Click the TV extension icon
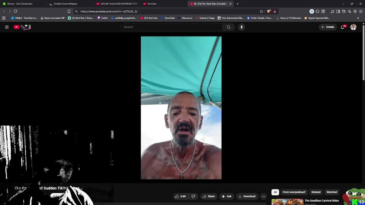Screen dimensions: 365x205 312,11
